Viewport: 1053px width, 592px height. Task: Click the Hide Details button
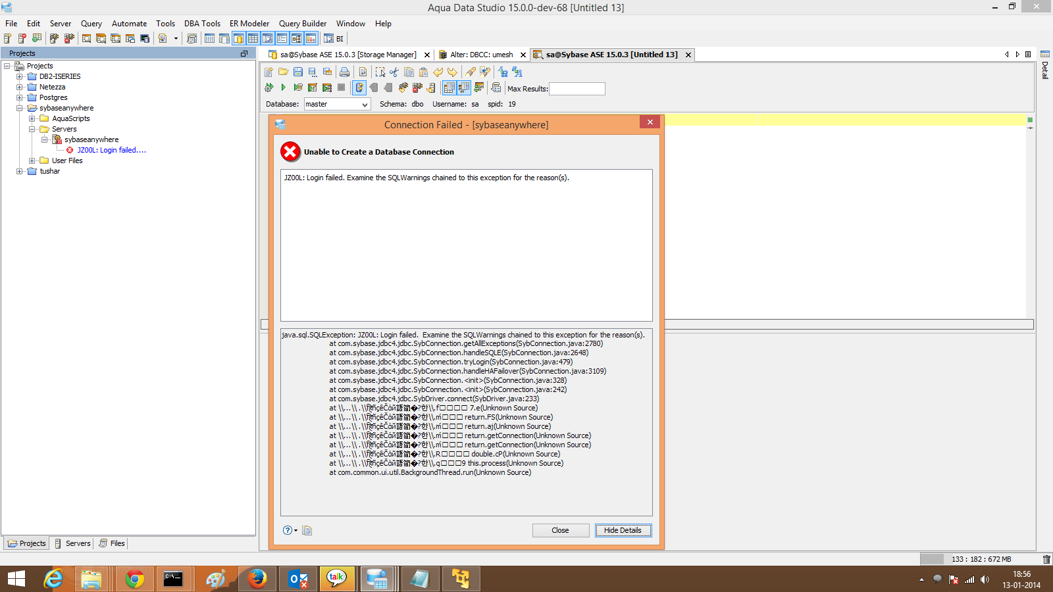623,530
